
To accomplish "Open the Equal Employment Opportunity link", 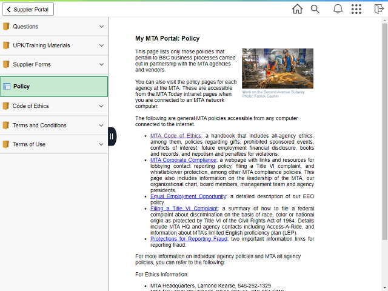I will coord(188,196).
